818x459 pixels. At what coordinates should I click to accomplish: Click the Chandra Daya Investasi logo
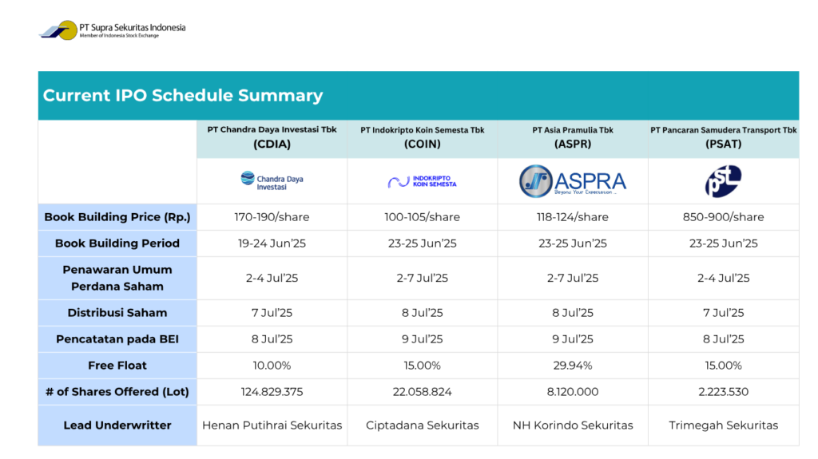[x=272, y=181]
